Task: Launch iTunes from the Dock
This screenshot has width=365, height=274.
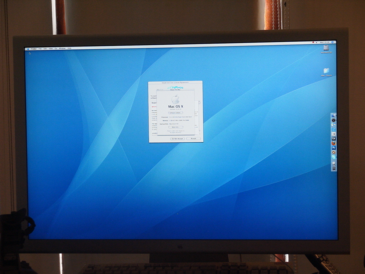Action: click(334, 125)
